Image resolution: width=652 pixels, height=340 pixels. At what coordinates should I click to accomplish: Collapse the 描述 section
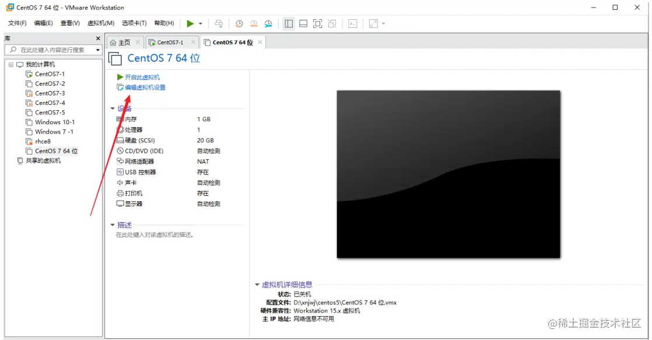[x=113, y=225]
